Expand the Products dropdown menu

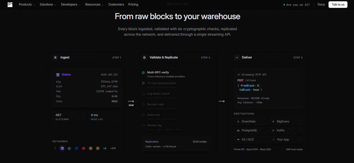(x=27, y=4)
